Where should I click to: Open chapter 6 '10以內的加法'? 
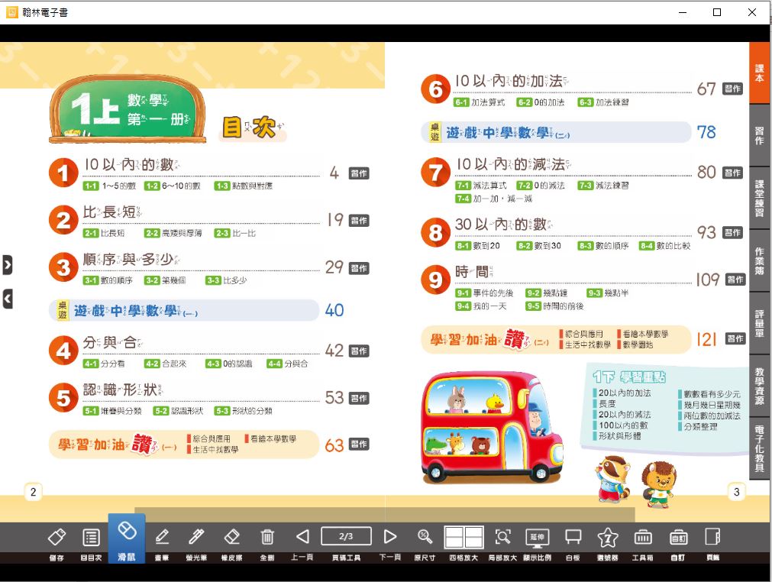pyautogui.click(x=511, y=81)
